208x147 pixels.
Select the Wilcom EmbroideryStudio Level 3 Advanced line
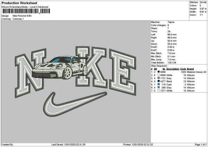click(x=25, y=7)
